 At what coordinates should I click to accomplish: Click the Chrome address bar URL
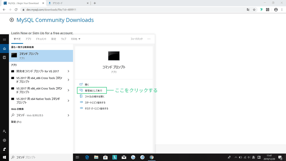pyautogui.click(x=51, y=10)
